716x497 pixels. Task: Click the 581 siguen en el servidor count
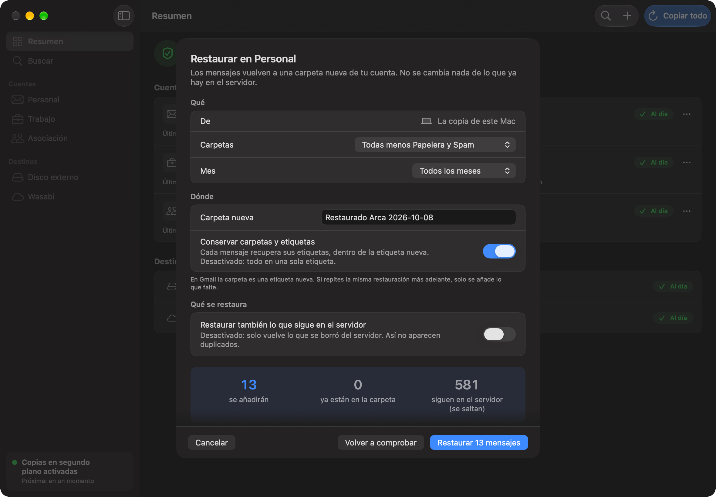[x=467, y=395]
